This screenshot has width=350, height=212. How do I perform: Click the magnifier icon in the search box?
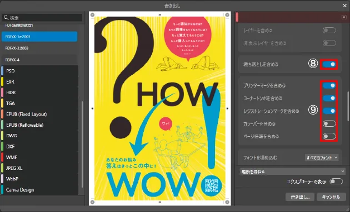[6, 17]
